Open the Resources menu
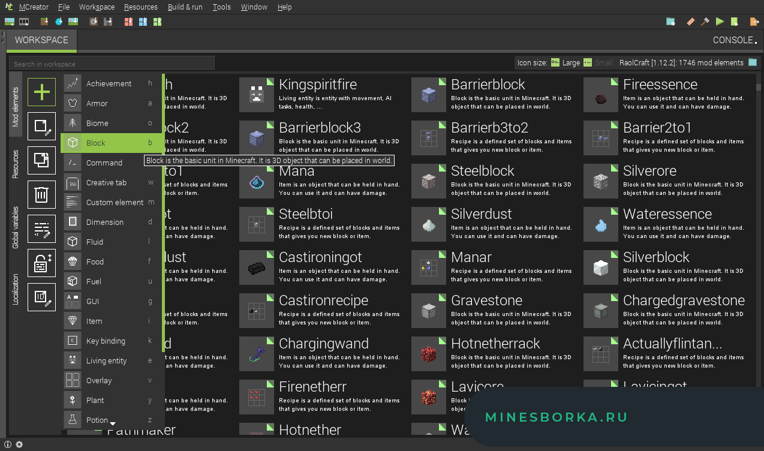This screenshot has width=764, height=451. coord(141,7)
